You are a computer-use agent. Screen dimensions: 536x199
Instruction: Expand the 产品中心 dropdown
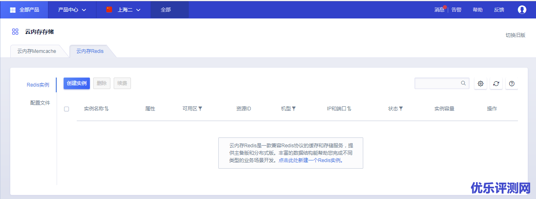point(72,9)
